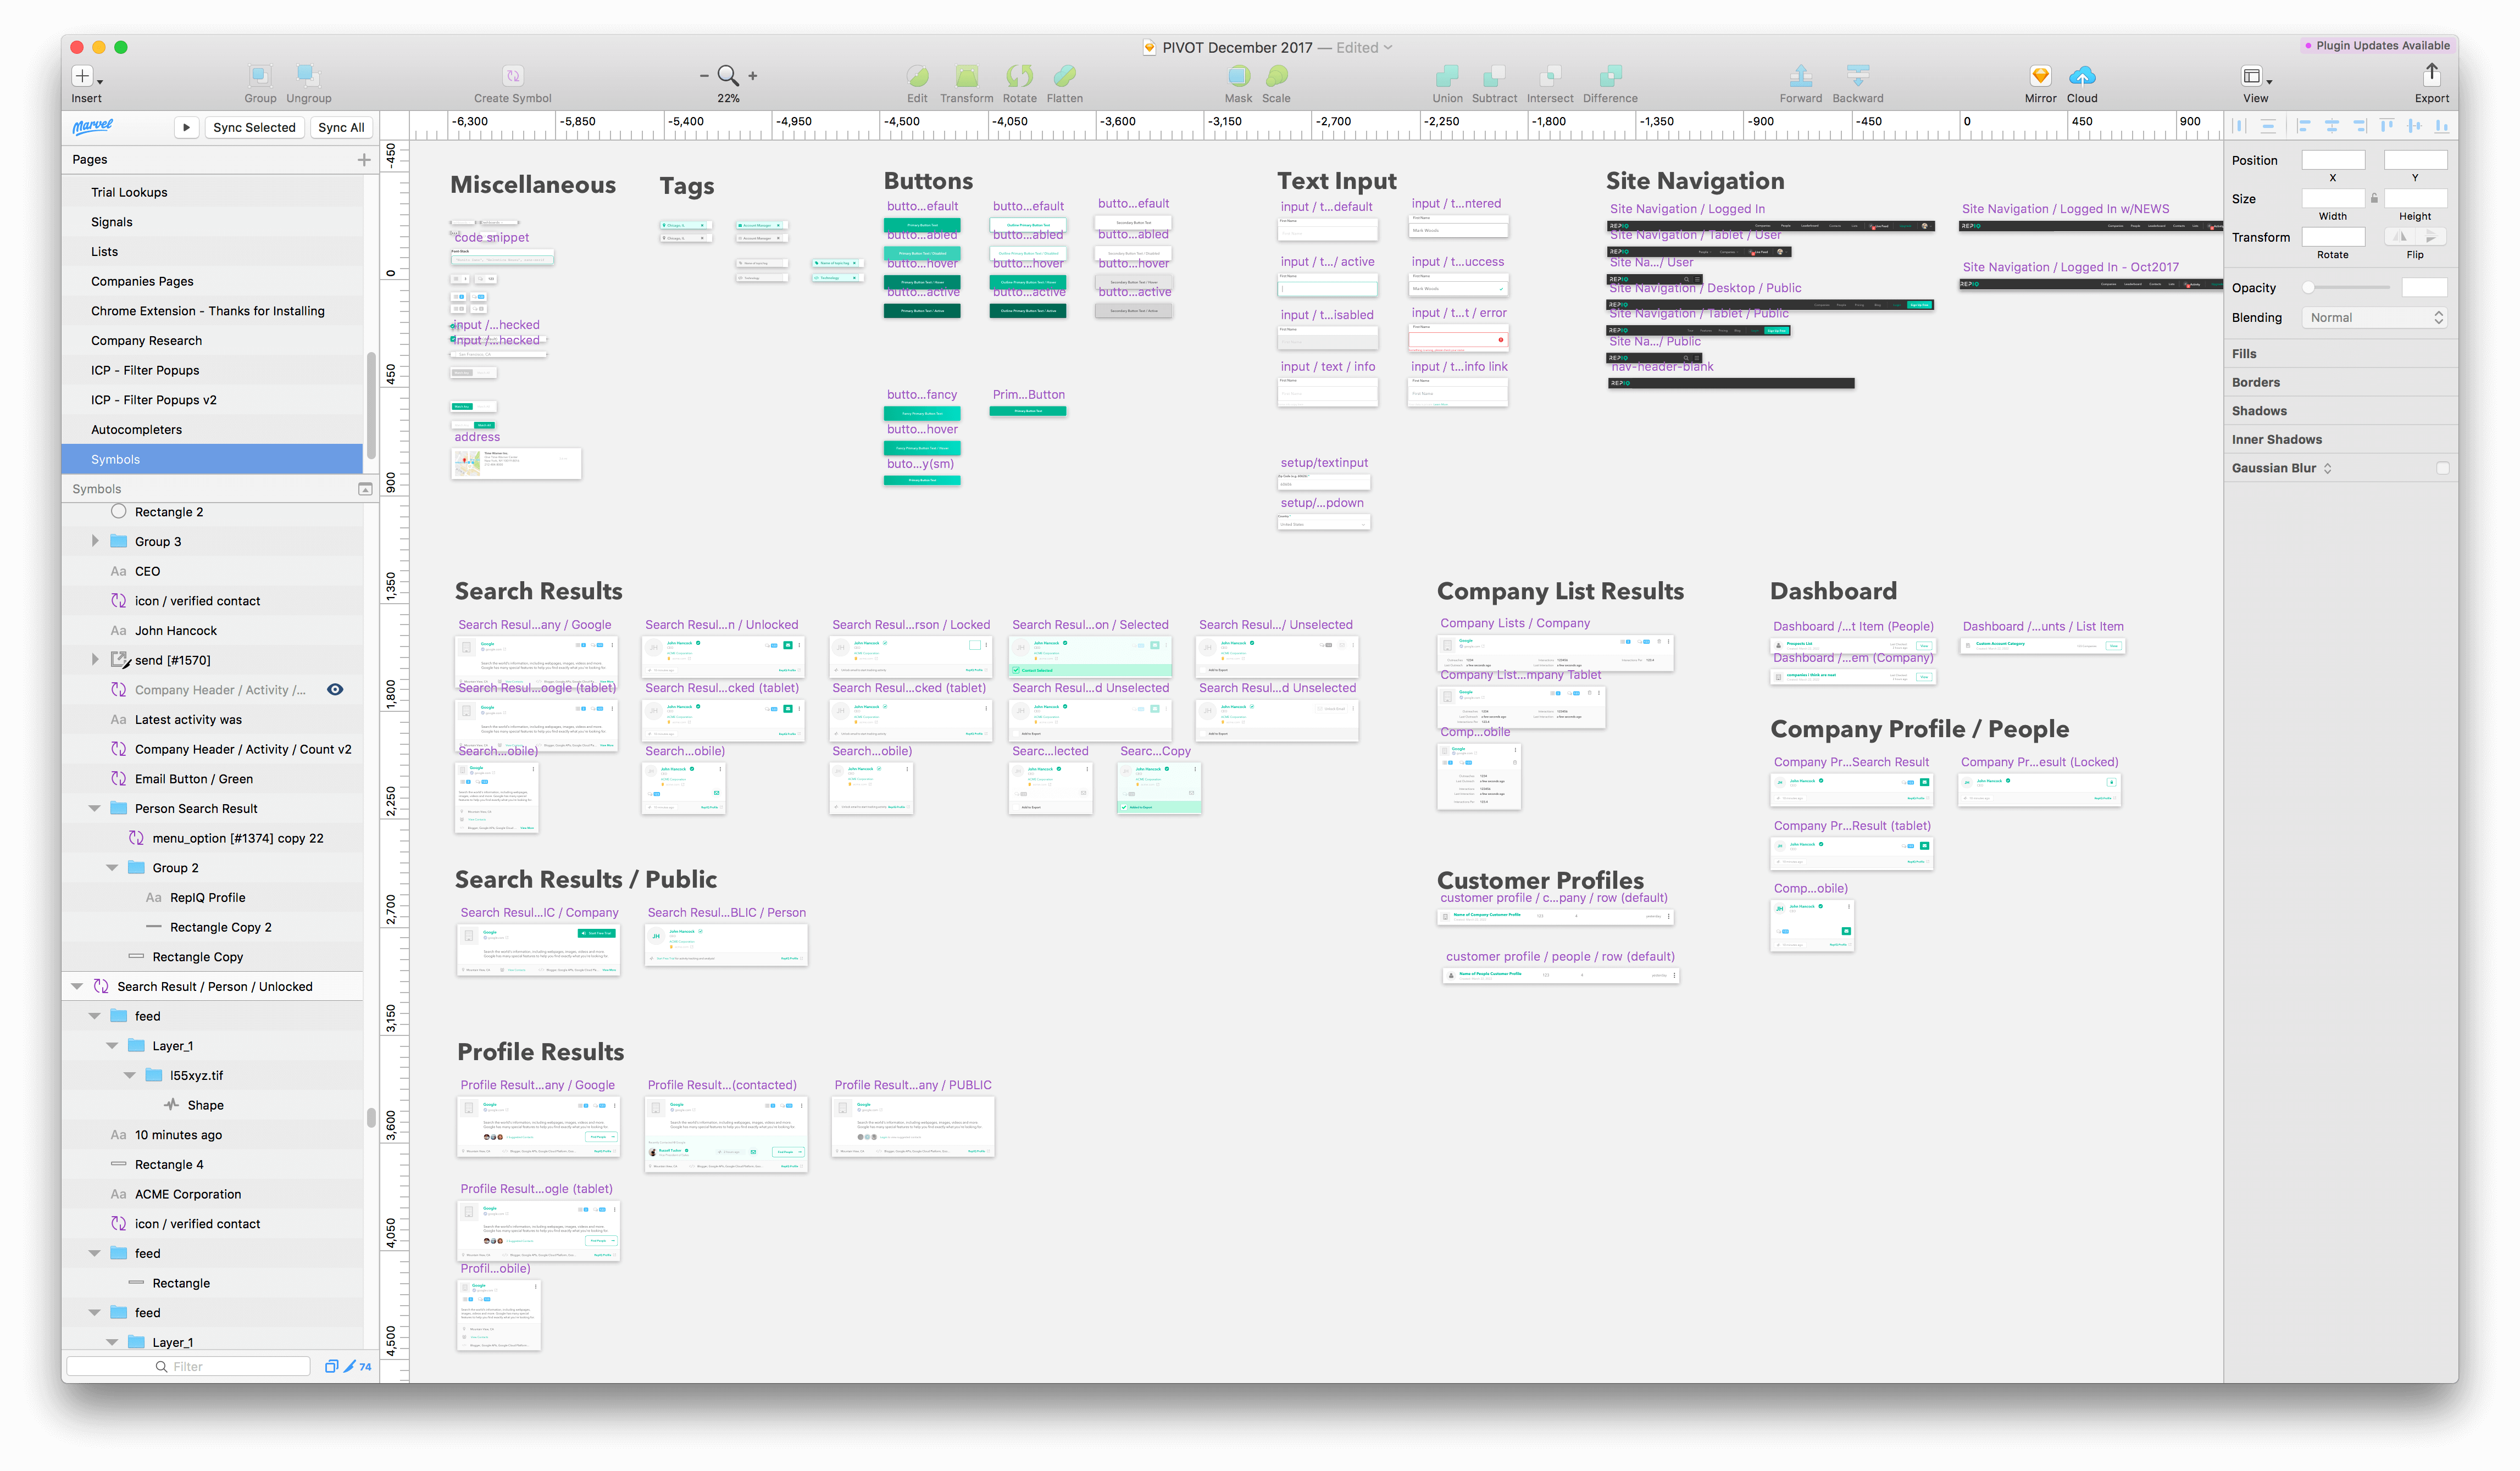Click the Insert plus tool
This screenshot has width=2520, height=1471.
[x=83, y=76]
